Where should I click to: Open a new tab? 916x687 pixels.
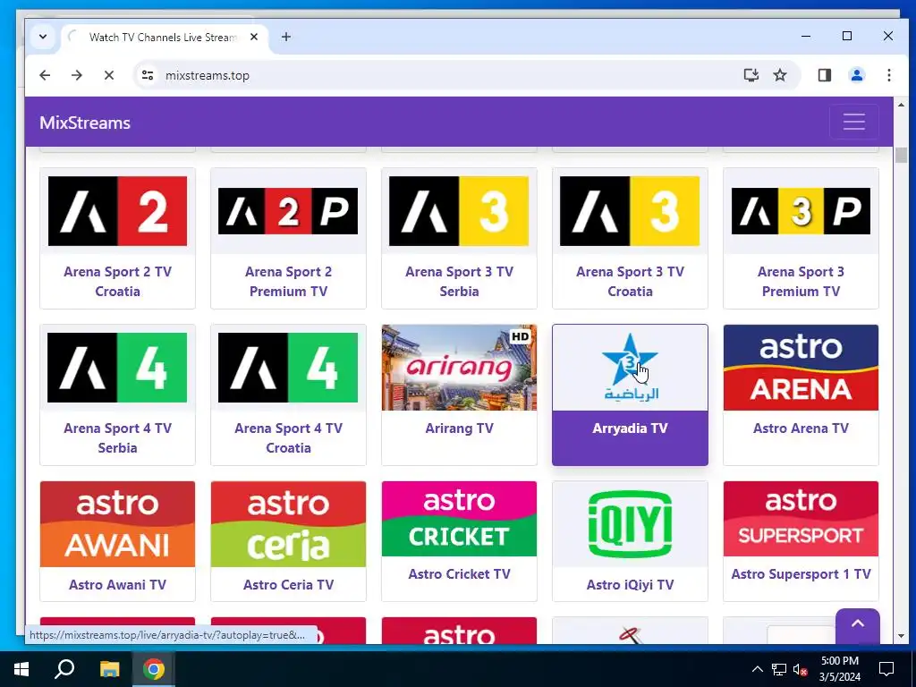(285, 37)
